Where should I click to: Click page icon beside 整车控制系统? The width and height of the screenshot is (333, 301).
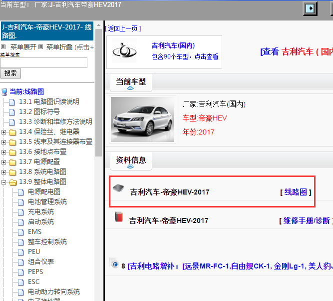pos(21,242)
